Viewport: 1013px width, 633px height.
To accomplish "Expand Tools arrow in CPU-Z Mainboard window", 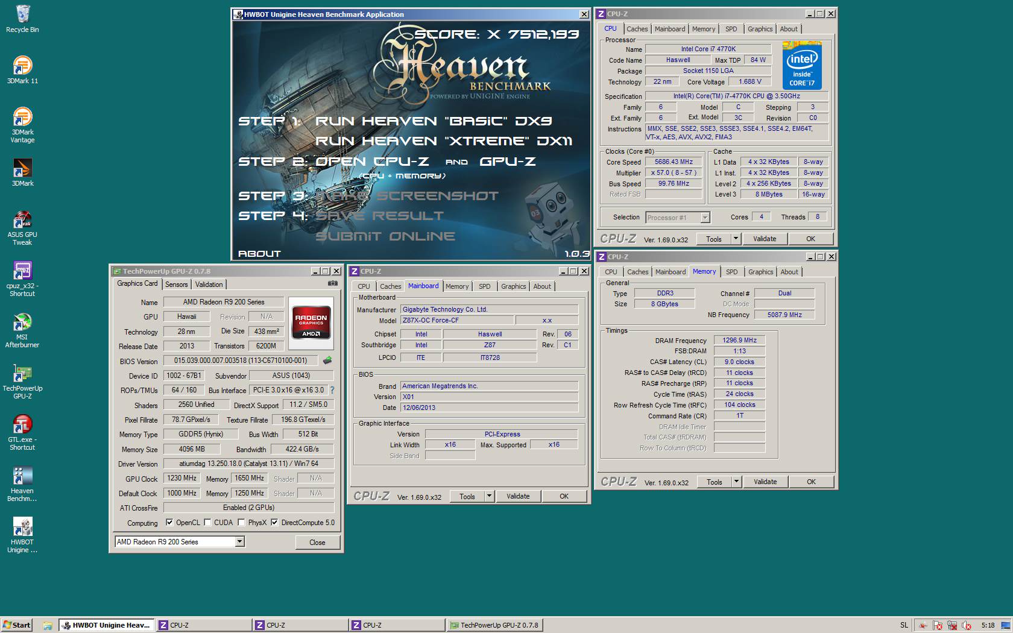I will click(490, 496).
